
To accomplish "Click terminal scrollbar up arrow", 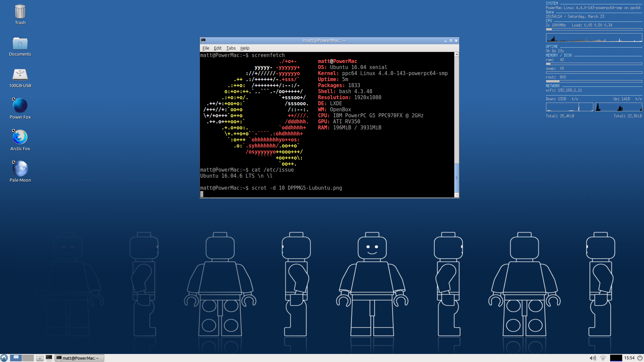I will coord(457,55).
